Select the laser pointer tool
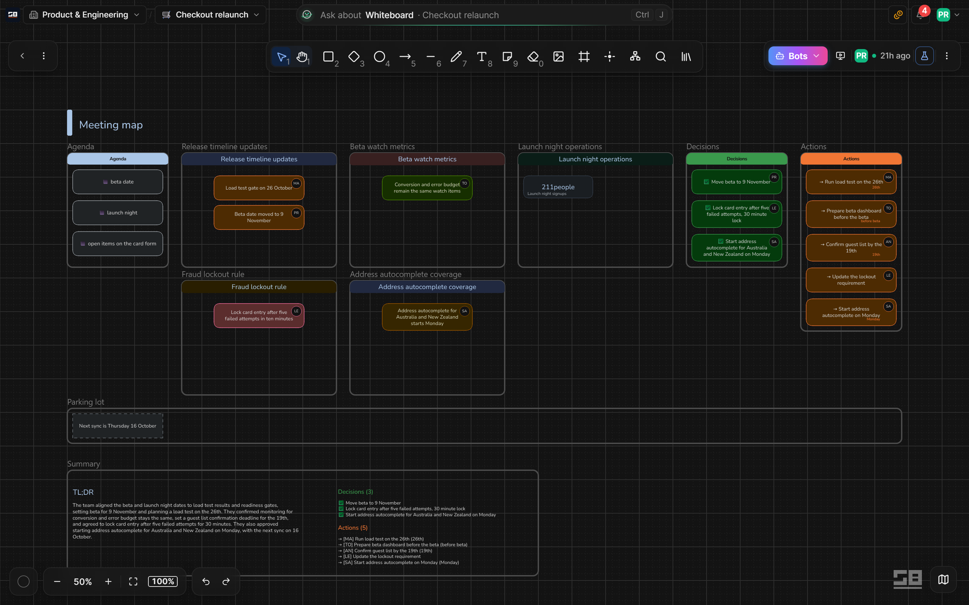 click(610, 56)
